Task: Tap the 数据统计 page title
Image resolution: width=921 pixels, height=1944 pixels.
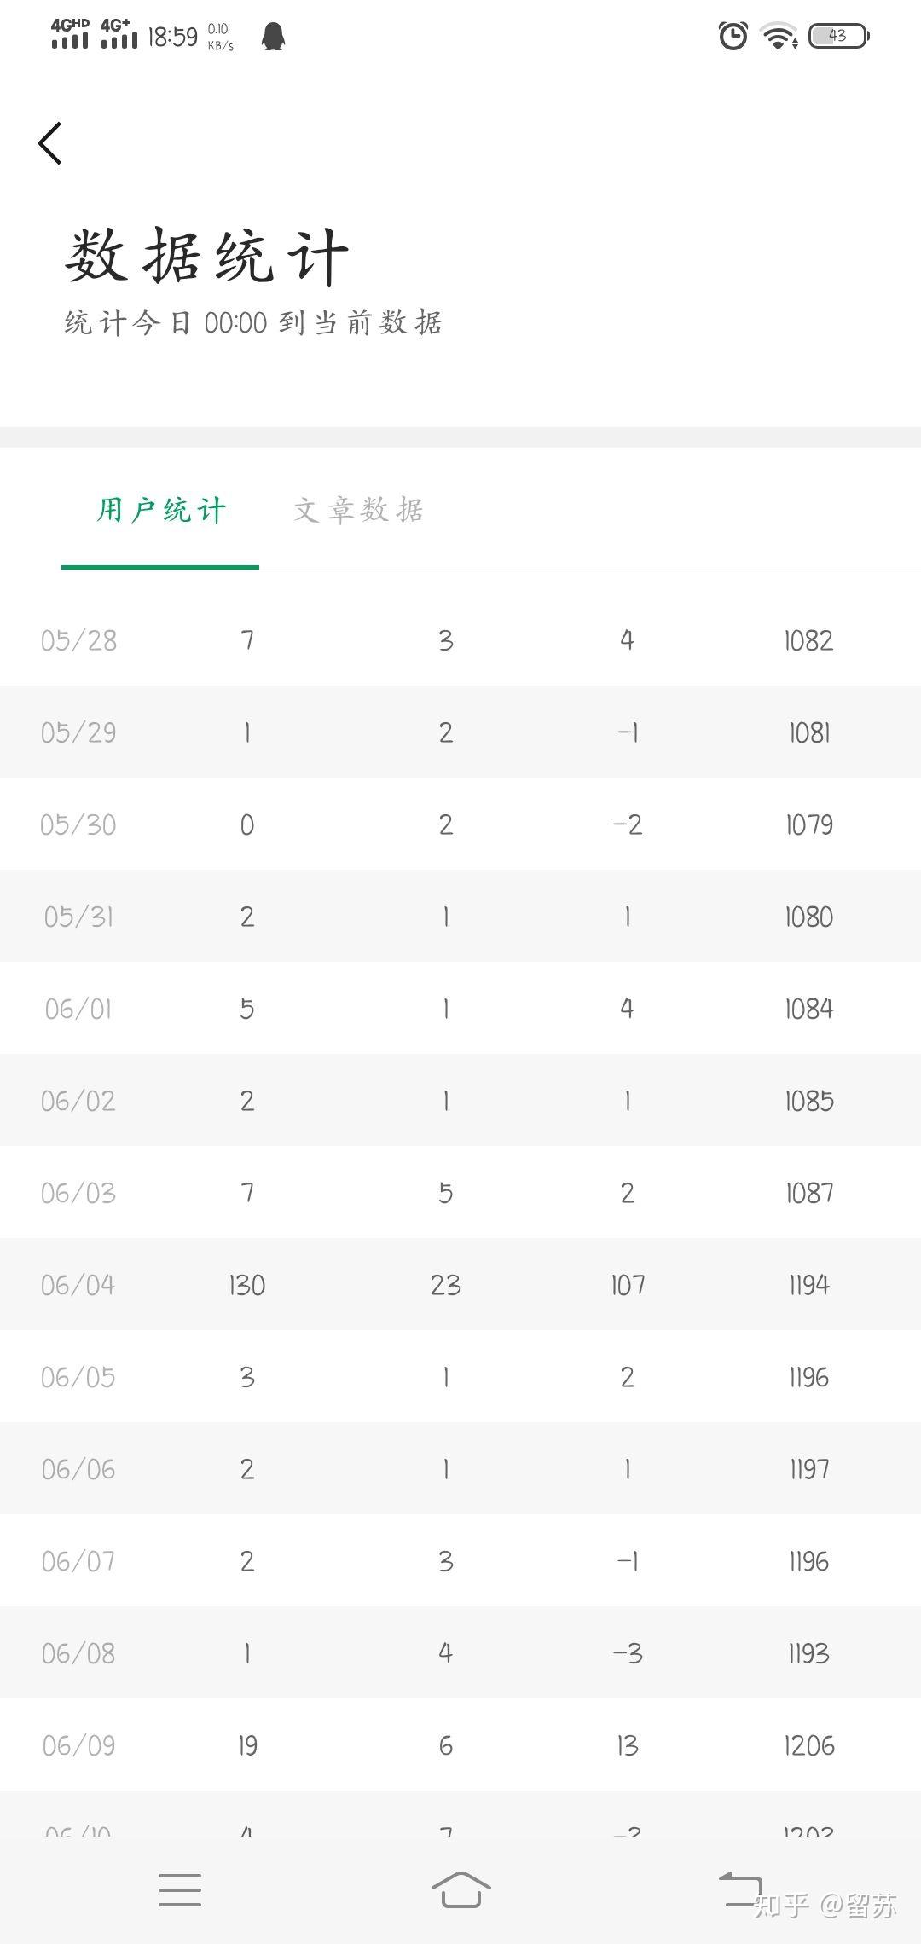Action: (207, 255)
